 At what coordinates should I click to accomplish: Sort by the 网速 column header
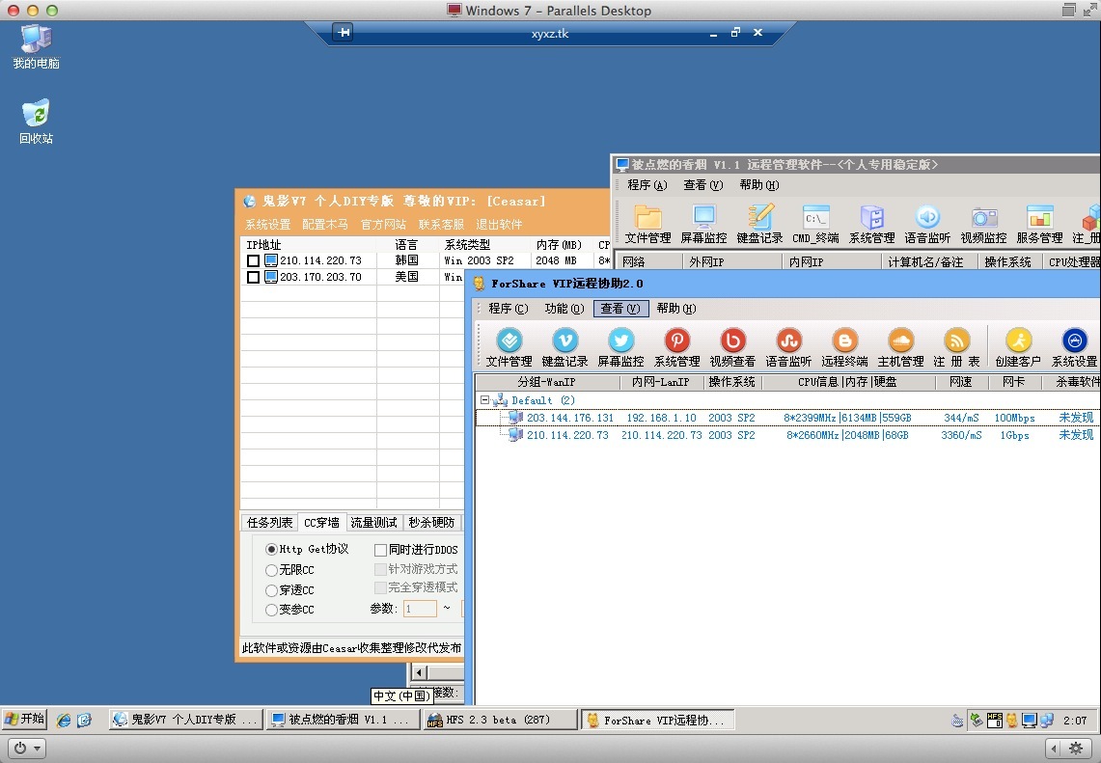[960, 382]
